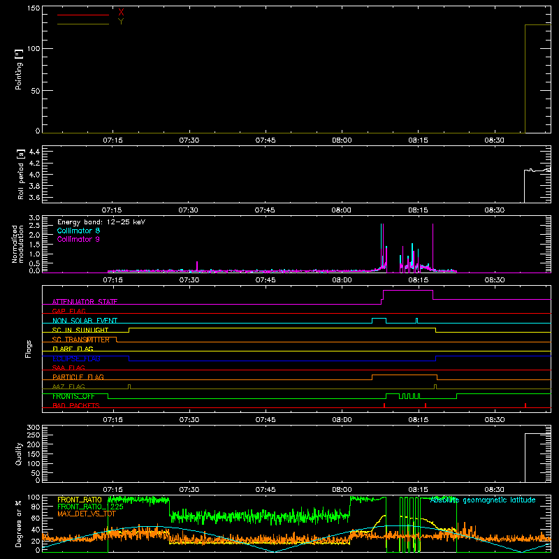
Task: Click the wide NON_SOLAR_EVENT cyan raised pulse
Action: 379,319
